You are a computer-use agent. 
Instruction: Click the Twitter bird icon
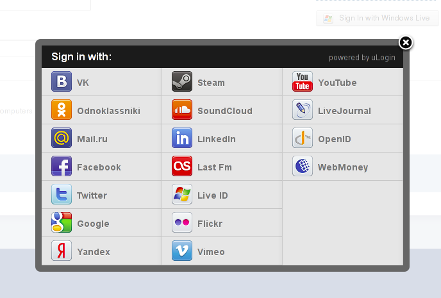(62, 195)
